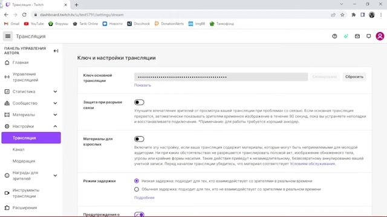Open the Gmail bookmark

pyautogui.click(x=11, y=24)
